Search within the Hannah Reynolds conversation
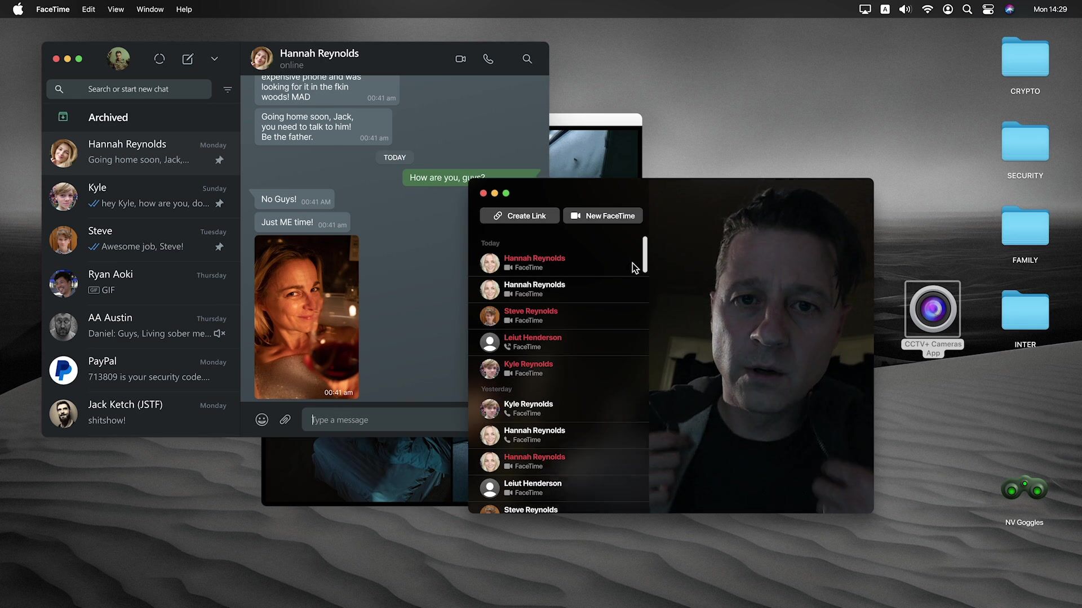 [x=527, y=59]
